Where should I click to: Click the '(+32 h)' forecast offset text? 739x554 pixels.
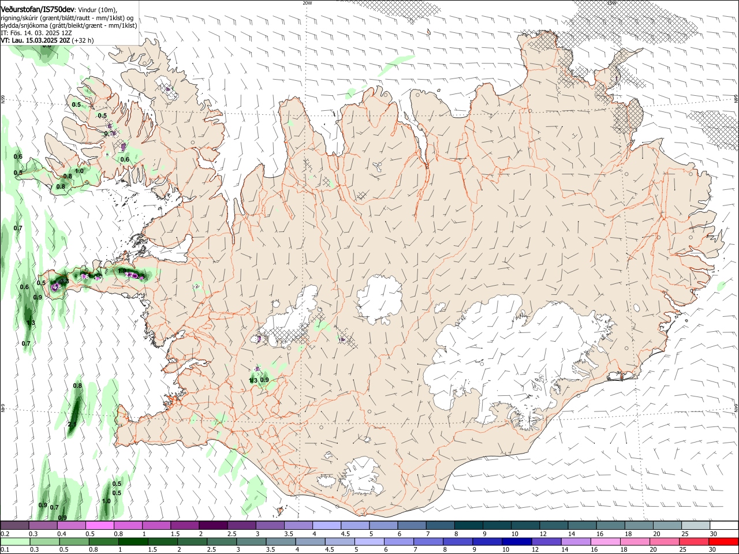click(x=83, y=41)
